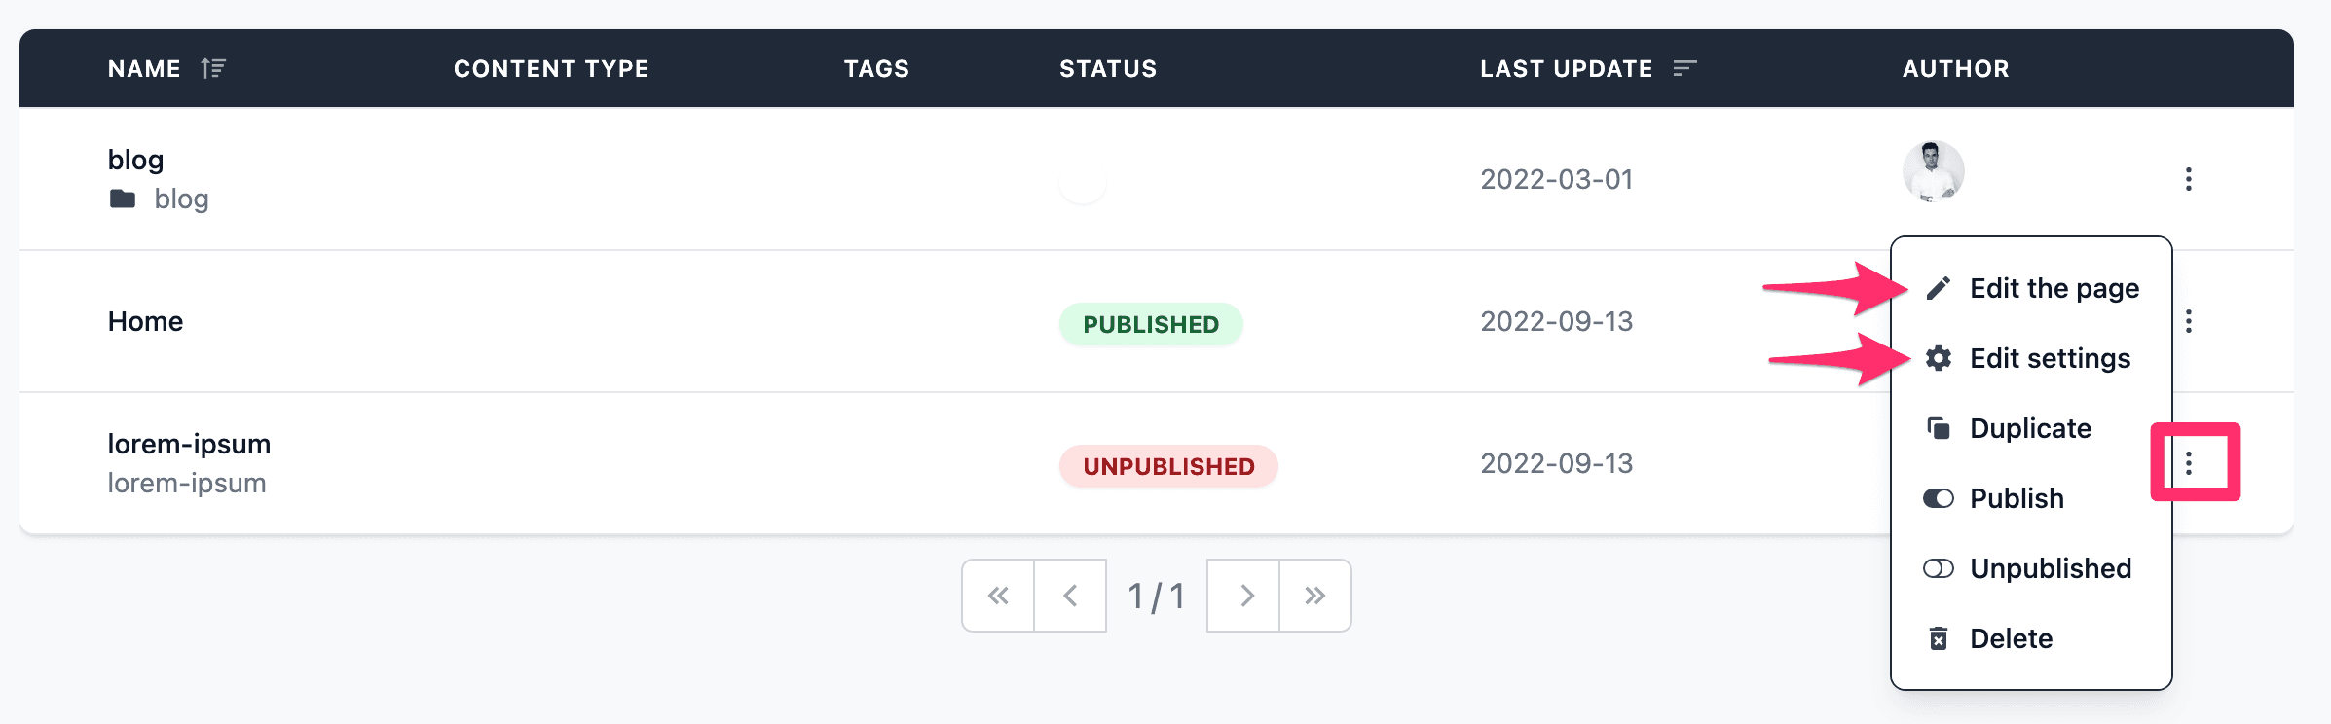This screenshot has height=724, width=2331.
Task: Select Duplicate from the context menu
Action: [x=2030, y=428]
